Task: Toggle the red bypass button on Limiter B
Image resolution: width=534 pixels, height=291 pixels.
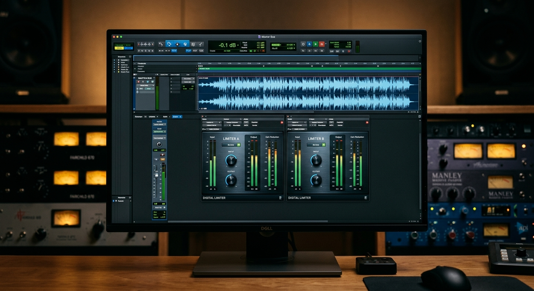Action: [367, 122]
